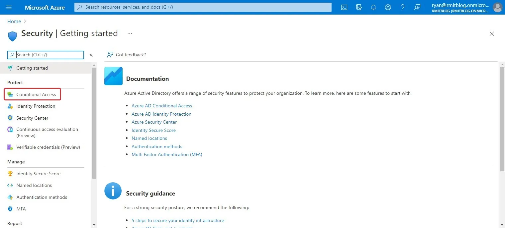The height and width of the screenshot is (228, 505).
Task: Open the notifications bell
Action: (373, 7)
